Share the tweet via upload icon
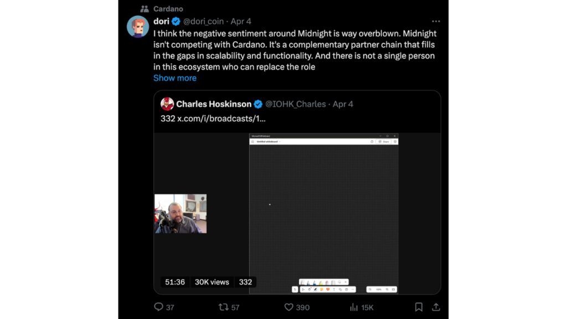This screenshot has width=567, height=319. click(436, 307)
